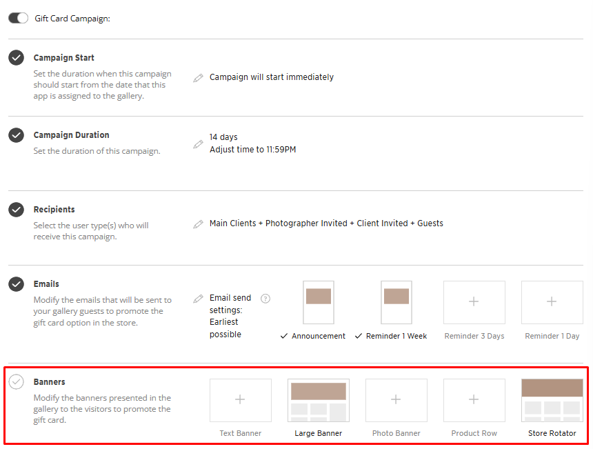This screenshot has height=449, width=593.
Task: Edit the Email send settings pencil icon
Action: [x=199, y=299]
